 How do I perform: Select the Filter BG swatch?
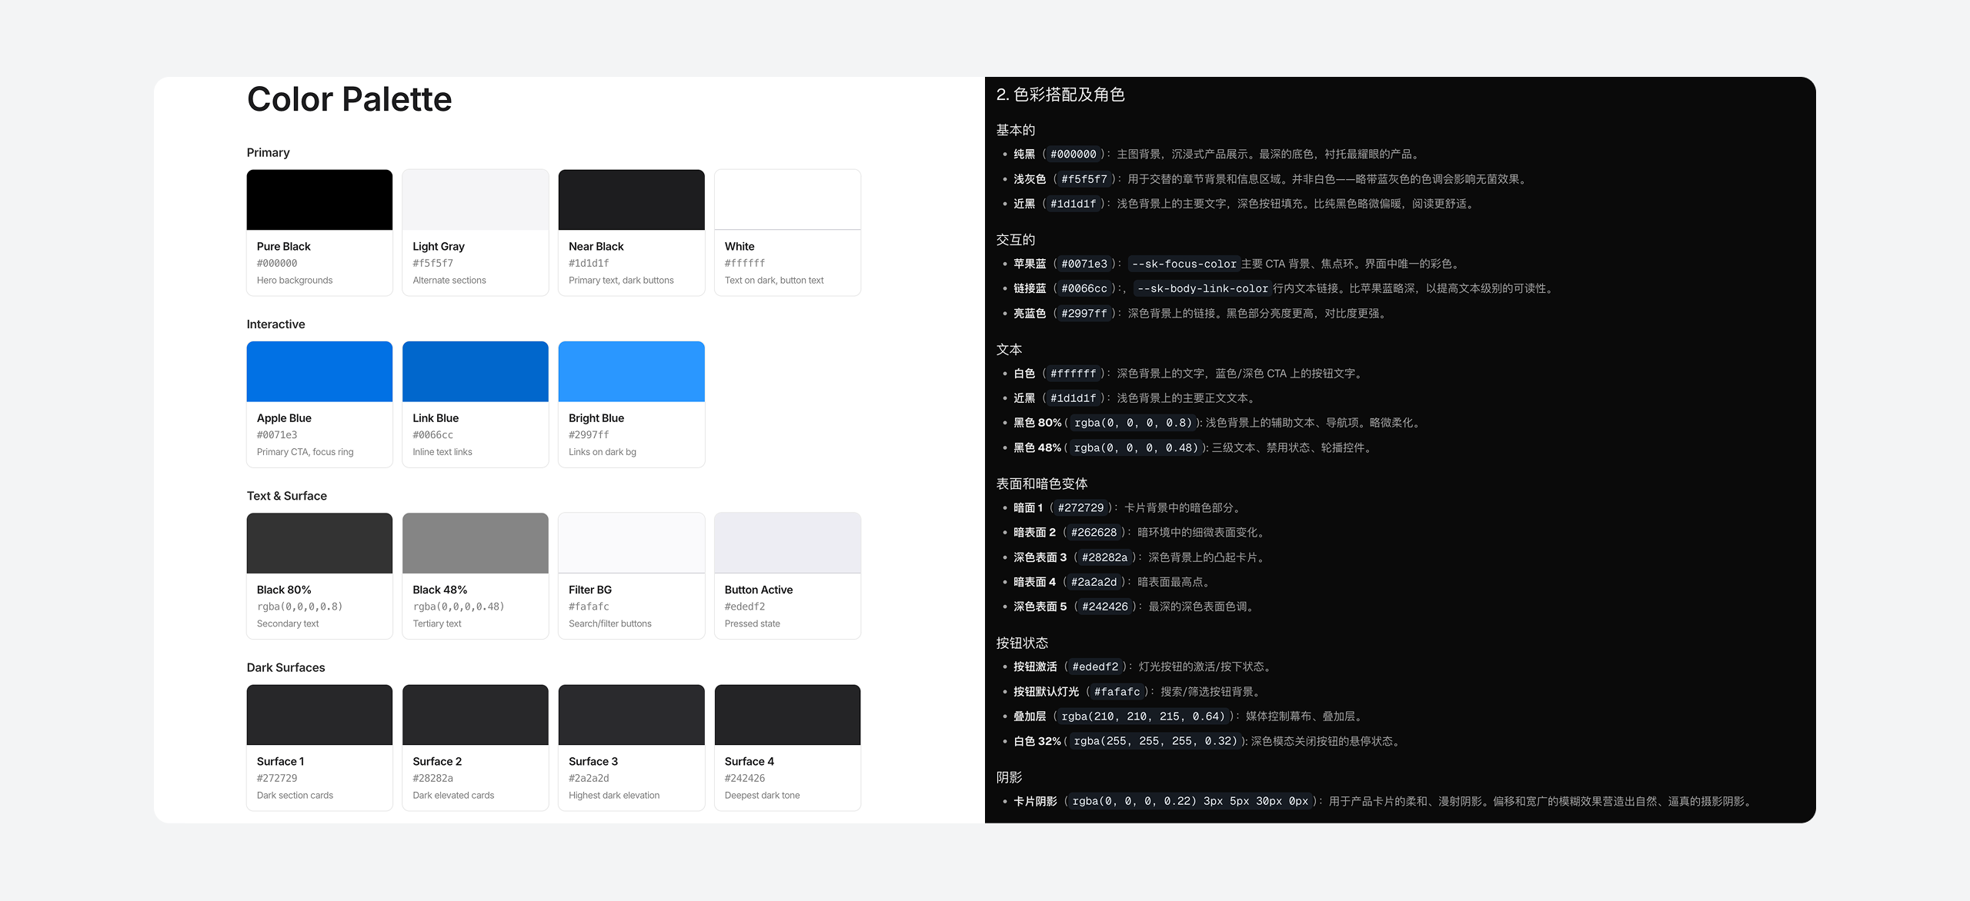(x=631, y=543)
